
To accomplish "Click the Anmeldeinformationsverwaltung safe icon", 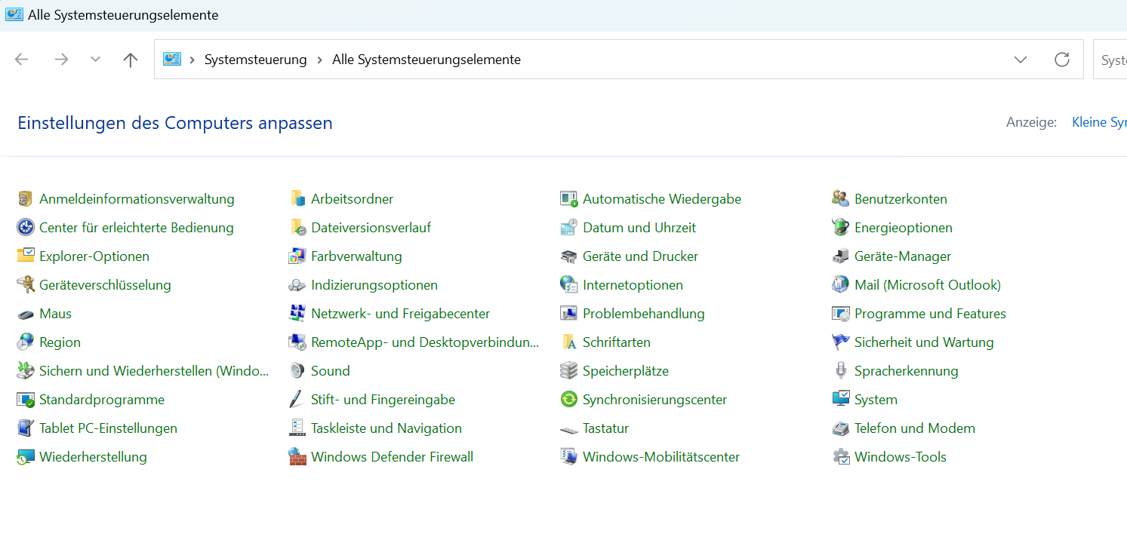I will point(26,199).
